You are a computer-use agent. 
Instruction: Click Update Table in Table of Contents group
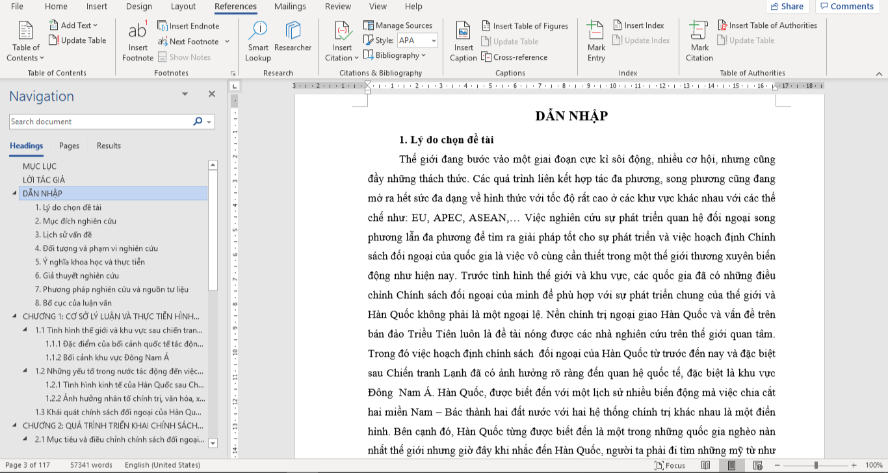77,40
